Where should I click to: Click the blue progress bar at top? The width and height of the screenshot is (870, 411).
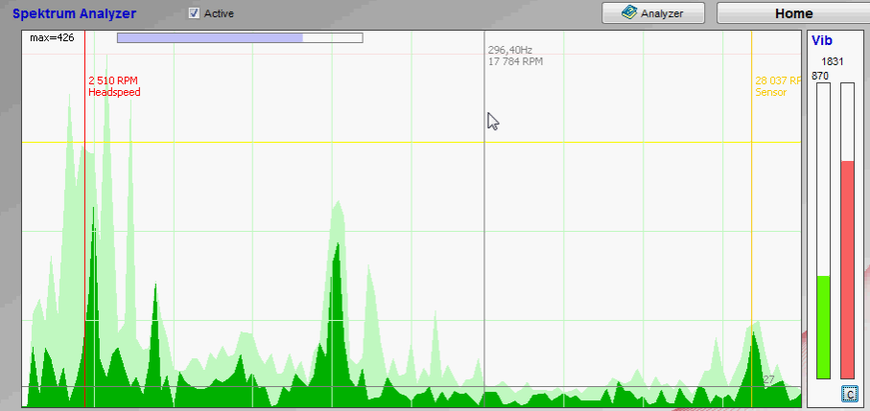coord(210,38)
